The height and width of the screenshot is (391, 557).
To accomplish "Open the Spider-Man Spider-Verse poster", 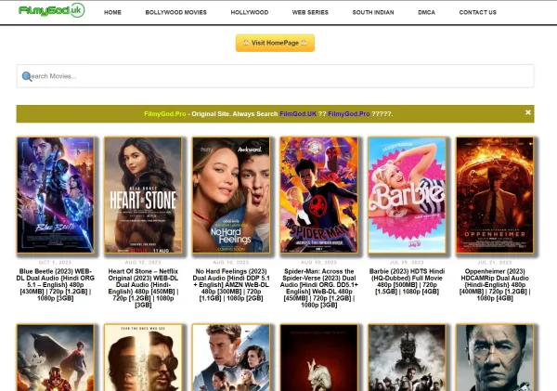I will pyautogui.click(x=319, y=195).
